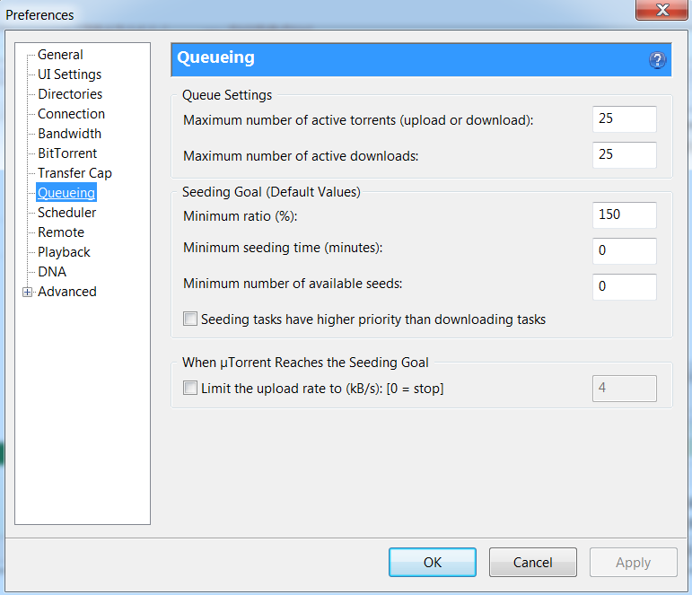The width and height of the screenshot is (692, 595).
Task: Open the Scheduler preferences
Action: click(66, 213)
